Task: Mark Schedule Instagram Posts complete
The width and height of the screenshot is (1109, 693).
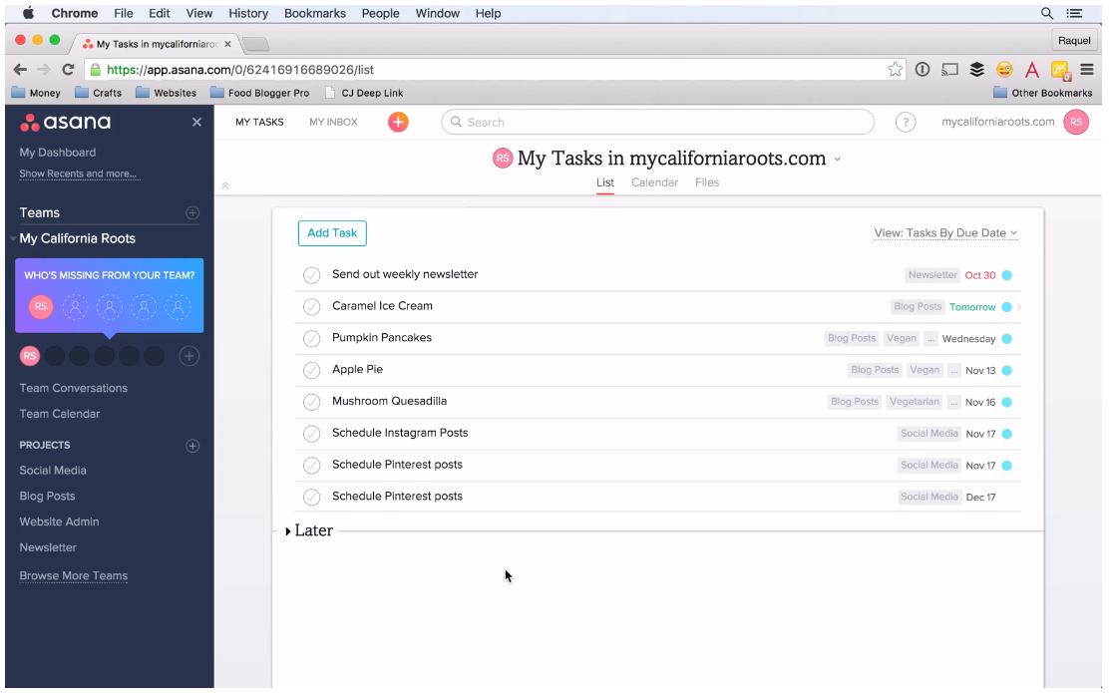Action: (x=312, y=434)
